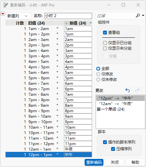Edit the new value field 午夜
The height and width of the screenshot is (167, 146).
(x=78, y=149)
